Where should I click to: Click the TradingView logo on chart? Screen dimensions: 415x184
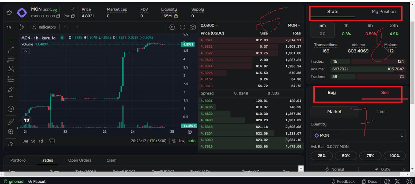tap(27, 120)
